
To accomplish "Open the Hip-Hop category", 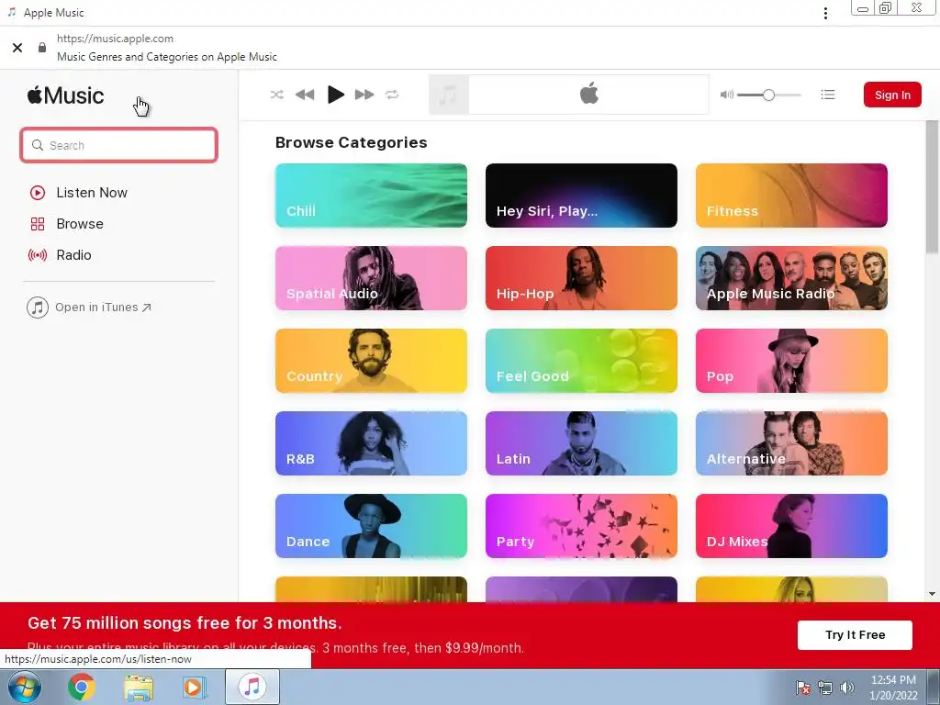I will (581, 278).
